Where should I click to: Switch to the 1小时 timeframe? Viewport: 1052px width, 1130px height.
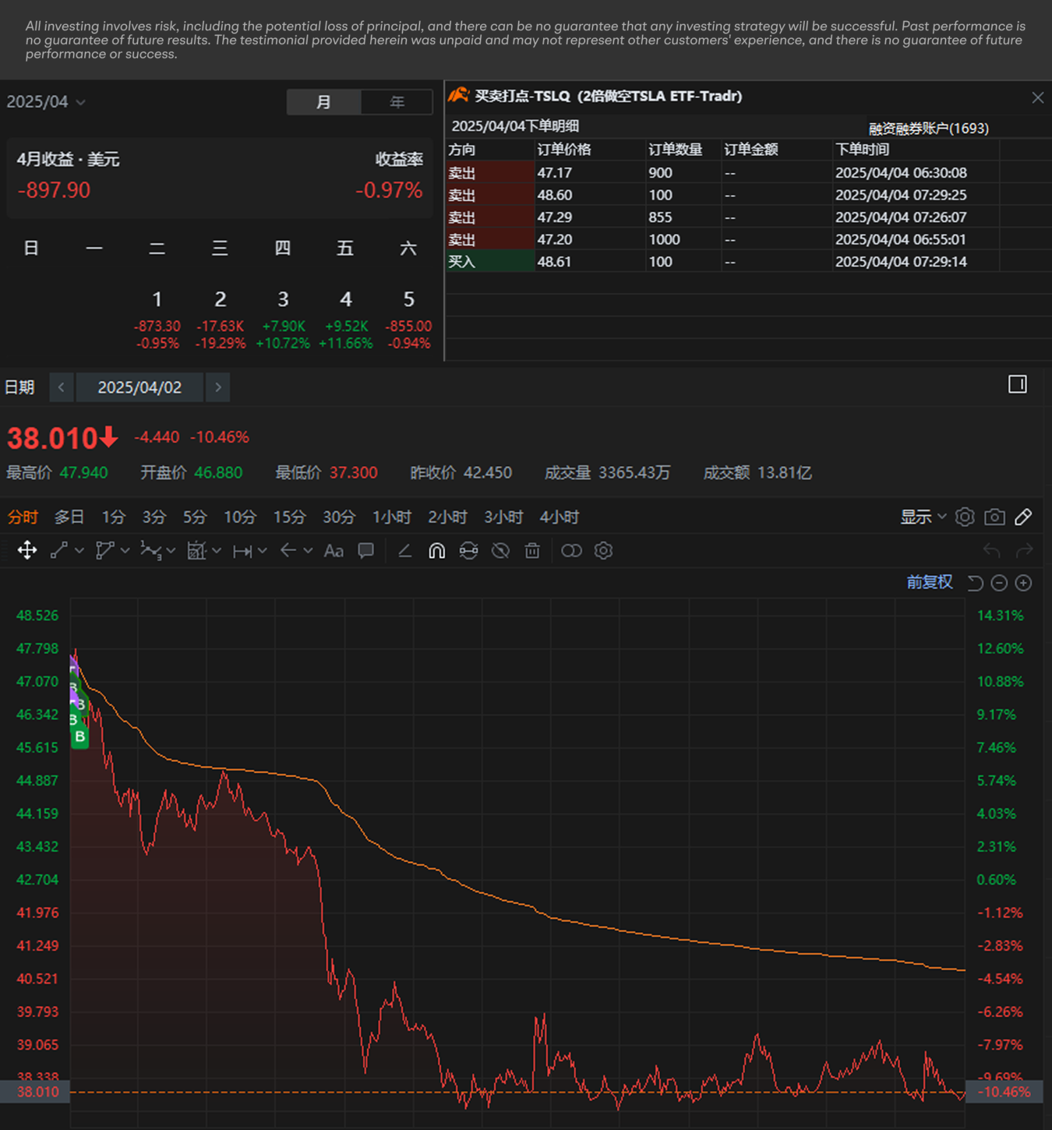pyautogui.click(x=392, y=517)
